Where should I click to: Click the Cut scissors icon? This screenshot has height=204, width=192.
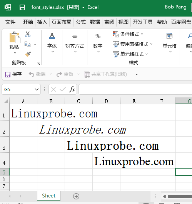(x=28, y=34)
